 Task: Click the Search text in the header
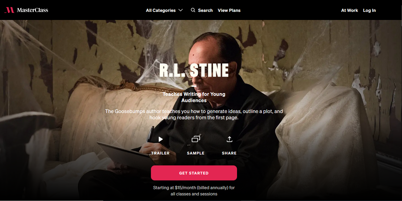click(x=205, y=10)
